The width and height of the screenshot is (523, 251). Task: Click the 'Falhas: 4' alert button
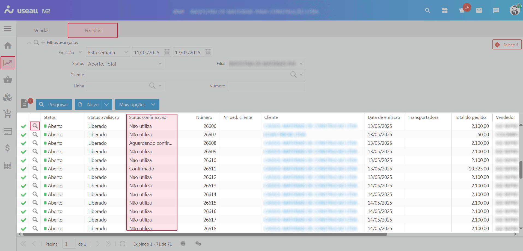[507, 45]
